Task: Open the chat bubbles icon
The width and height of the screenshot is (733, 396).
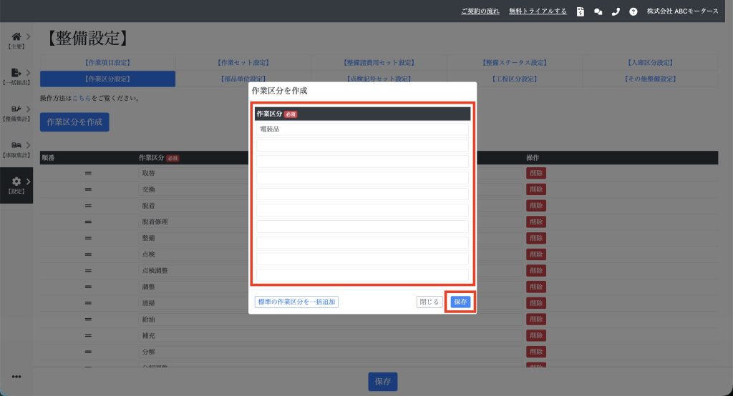Action: [598, 11]
